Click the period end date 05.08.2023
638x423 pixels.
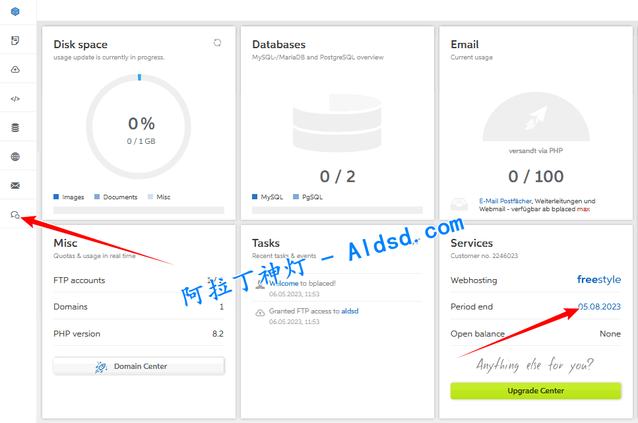tap(599, 307)
